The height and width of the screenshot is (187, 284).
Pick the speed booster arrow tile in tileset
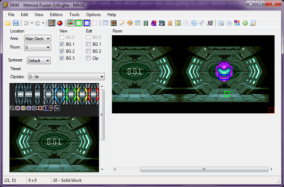(23, 108)
